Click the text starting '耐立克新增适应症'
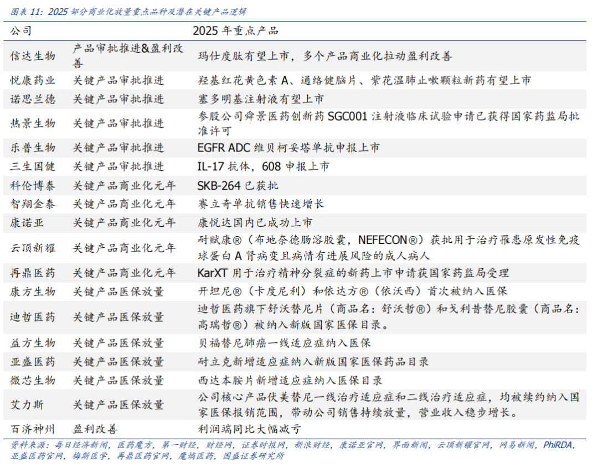 pyautogui.click(x=313, y=362)
